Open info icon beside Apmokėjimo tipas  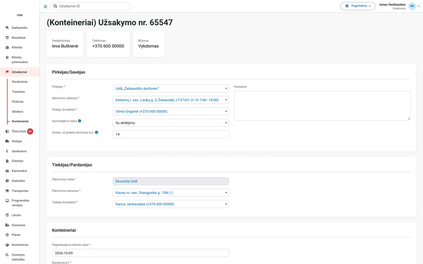click(80, 121)
